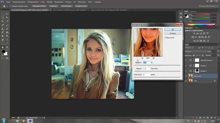Open the layer opacity dropdown arrow

(x=218, y=52)
